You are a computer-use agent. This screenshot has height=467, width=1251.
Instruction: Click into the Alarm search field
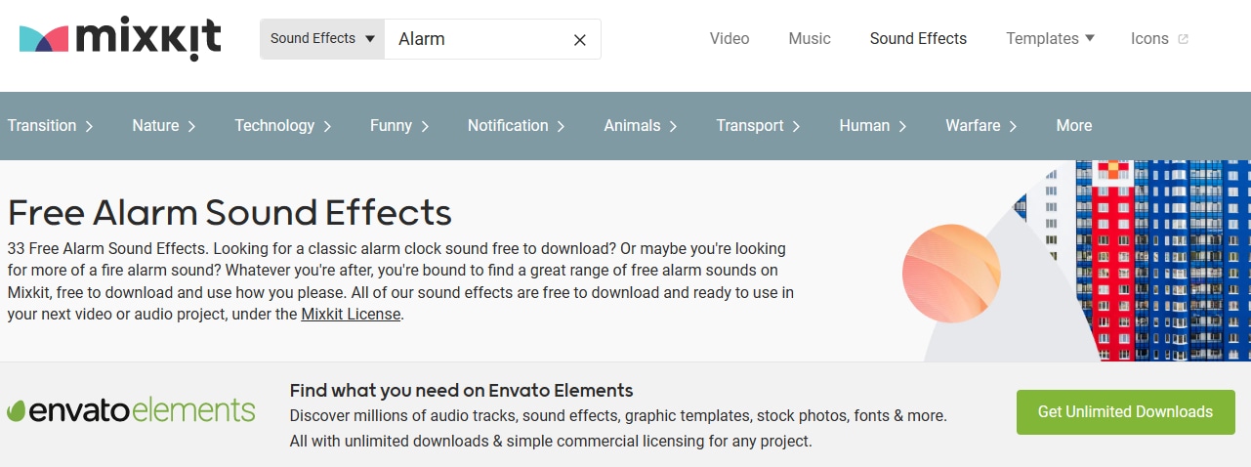click(x=479, y=39)
